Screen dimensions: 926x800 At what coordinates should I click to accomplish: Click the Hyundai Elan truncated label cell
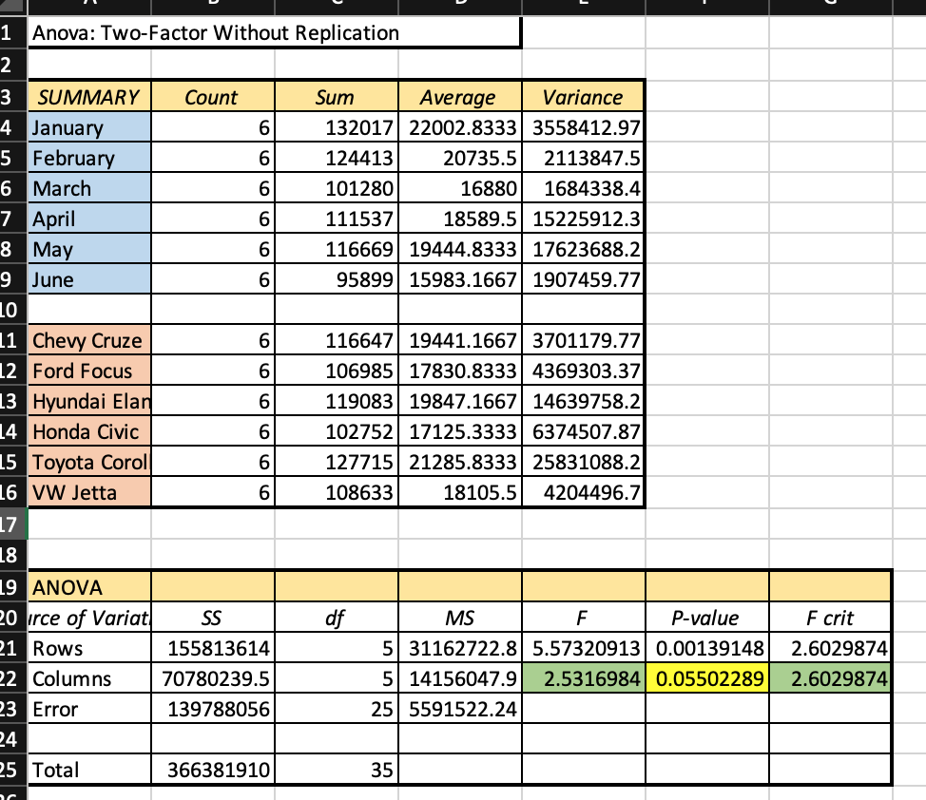click(x=88, y=401)
